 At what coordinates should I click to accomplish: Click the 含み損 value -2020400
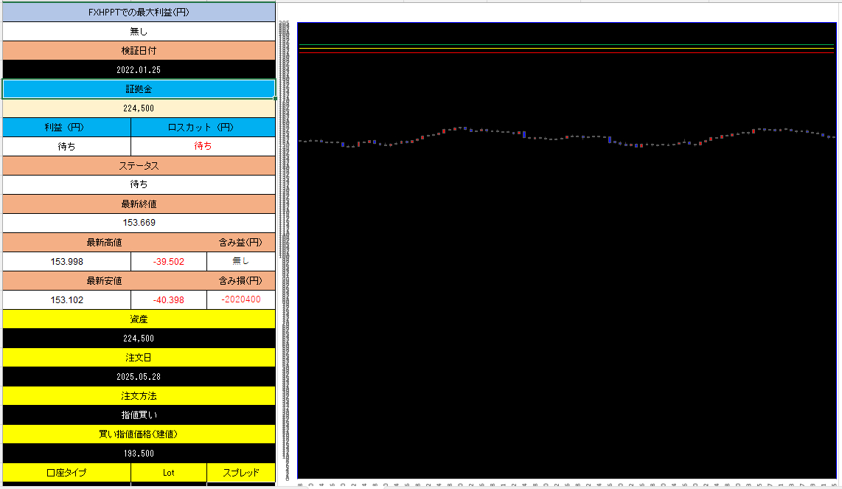tap(241, 299)
